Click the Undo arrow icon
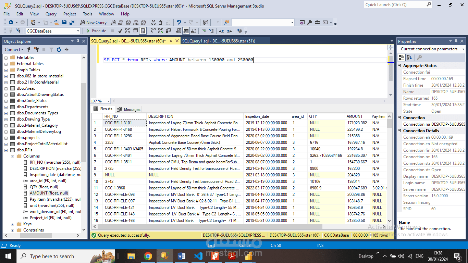The width and height of the screenshot is (468, 263). pyautogui.click(x=178, y=22)
